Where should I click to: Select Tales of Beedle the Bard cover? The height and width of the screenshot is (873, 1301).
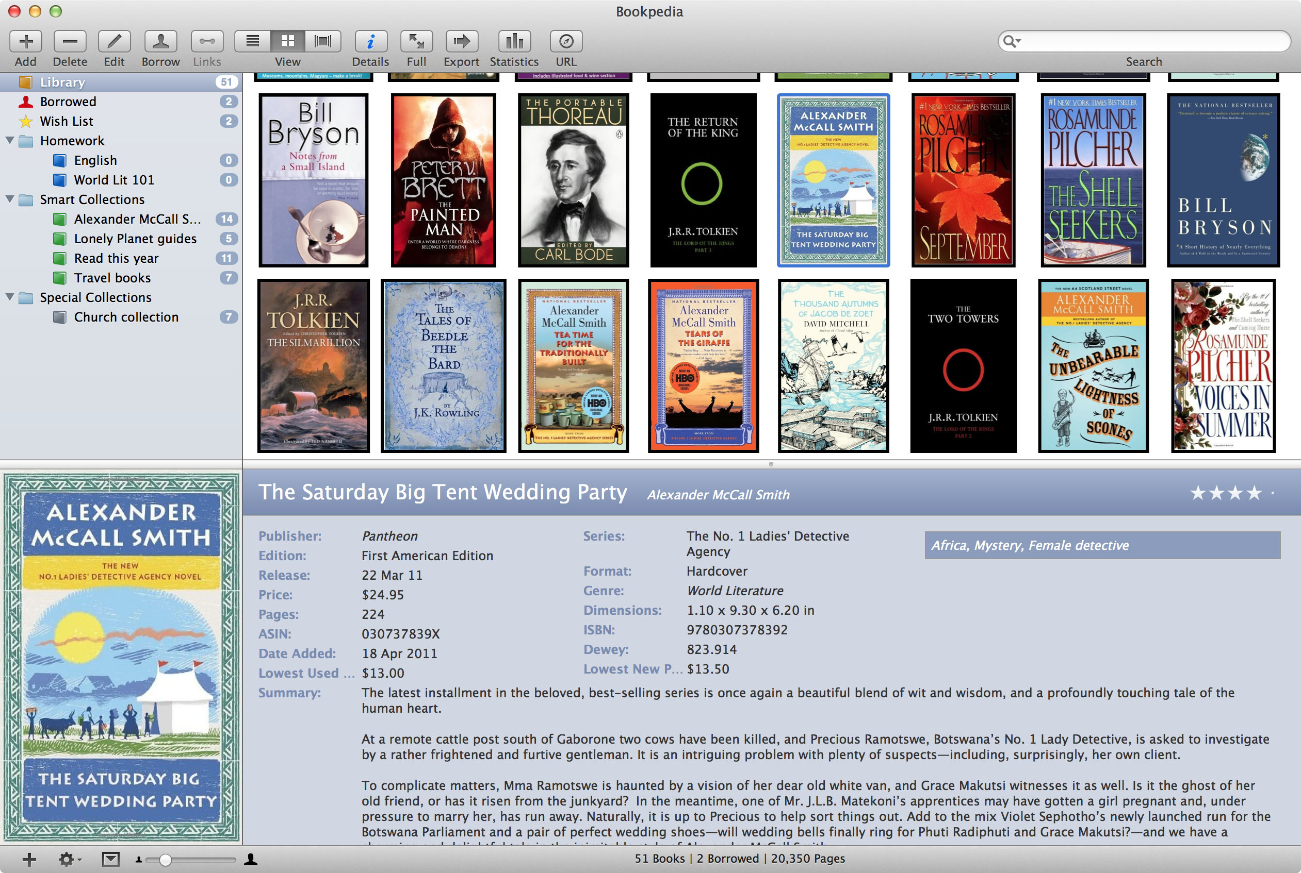tap(444, 366)
